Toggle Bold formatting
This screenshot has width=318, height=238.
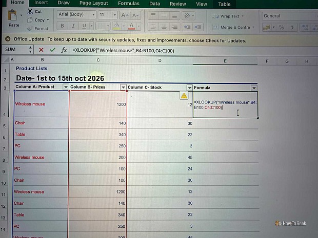click(62, 26)
